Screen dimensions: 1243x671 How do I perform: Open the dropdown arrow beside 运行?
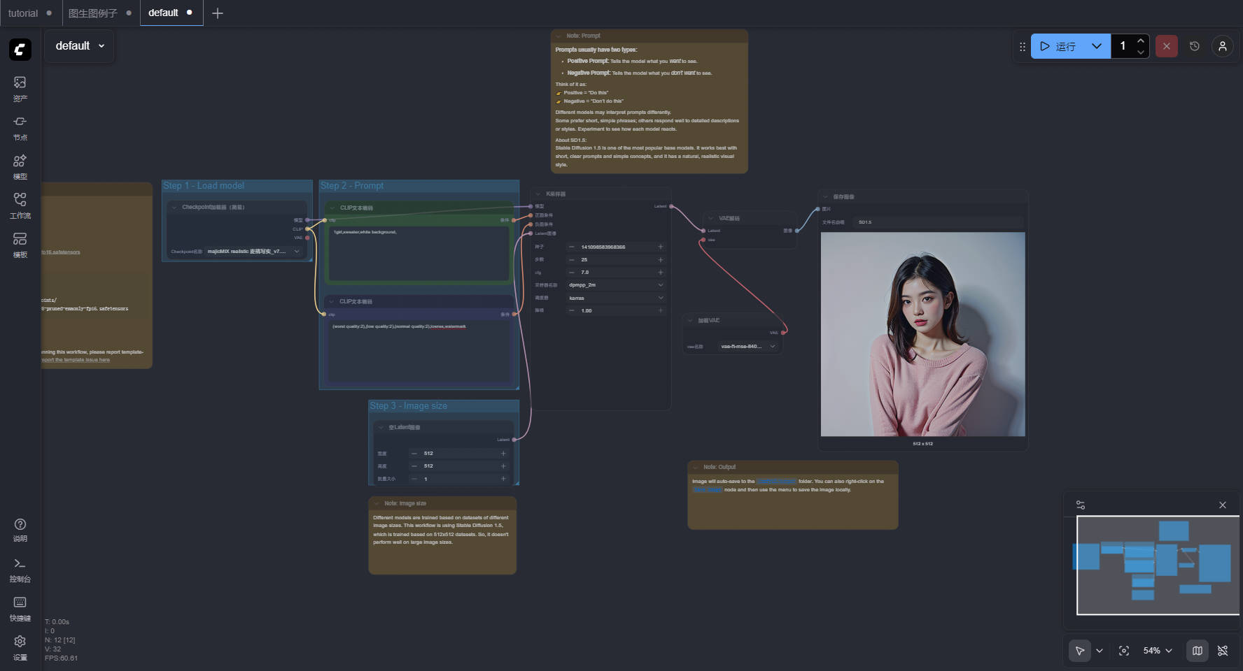click(x=1097, y=46)
